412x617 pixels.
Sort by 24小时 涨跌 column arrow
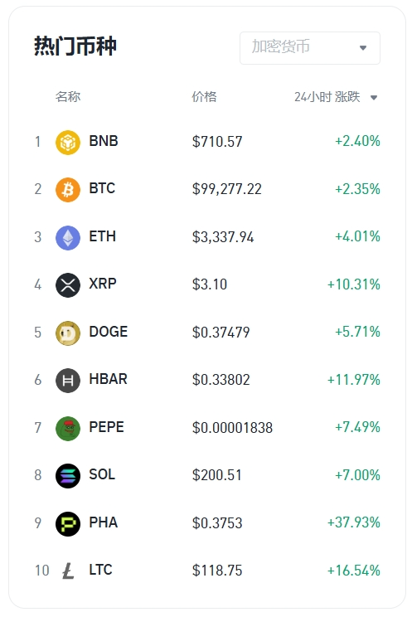click(x=374, y=98)
